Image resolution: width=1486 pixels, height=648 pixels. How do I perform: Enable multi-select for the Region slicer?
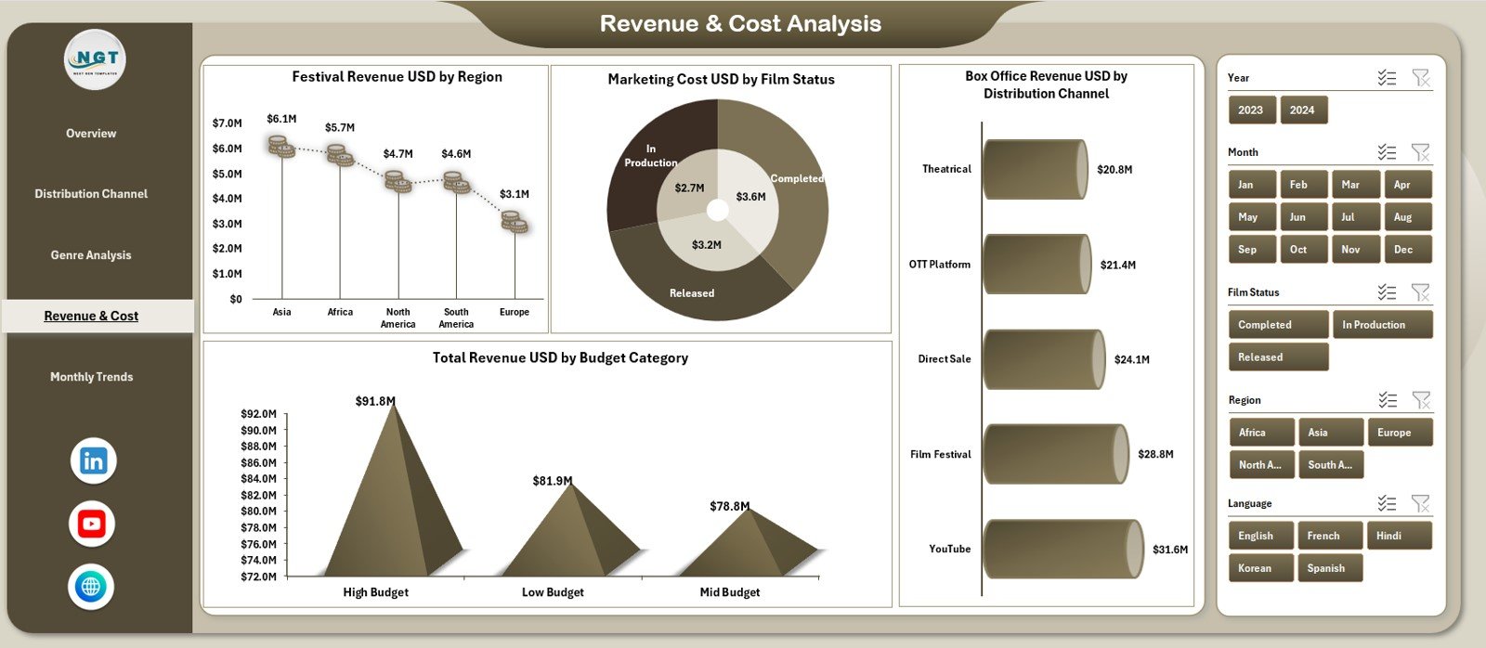1387,400
